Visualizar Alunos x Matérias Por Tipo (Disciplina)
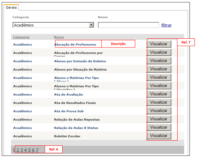This screenshot has width=197, height=157. tap(159, 86)
